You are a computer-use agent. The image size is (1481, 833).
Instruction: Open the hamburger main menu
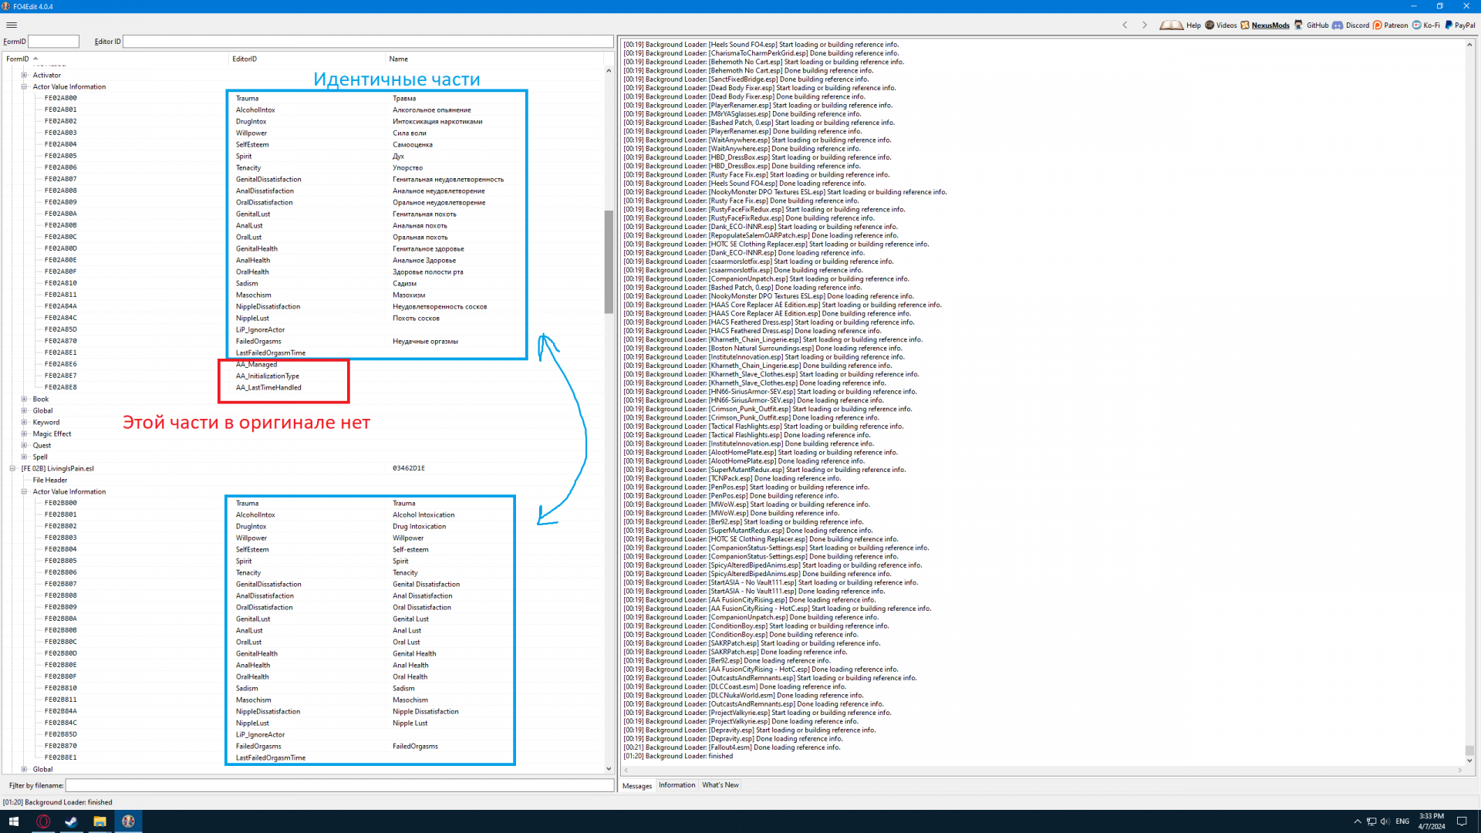tap(12, 25)
